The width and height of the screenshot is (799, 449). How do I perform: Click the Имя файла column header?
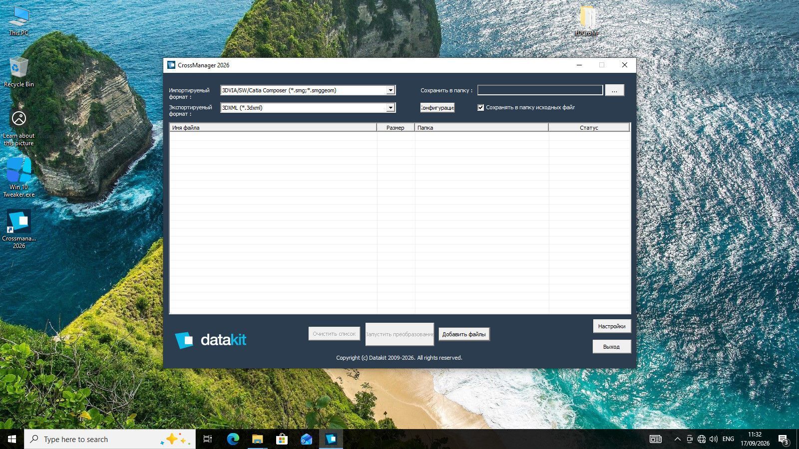click(x=273, y=128)
